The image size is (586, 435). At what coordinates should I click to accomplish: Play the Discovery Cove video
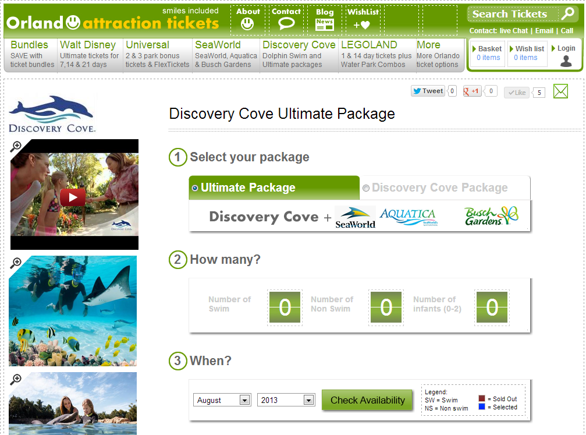click(73, 197)
